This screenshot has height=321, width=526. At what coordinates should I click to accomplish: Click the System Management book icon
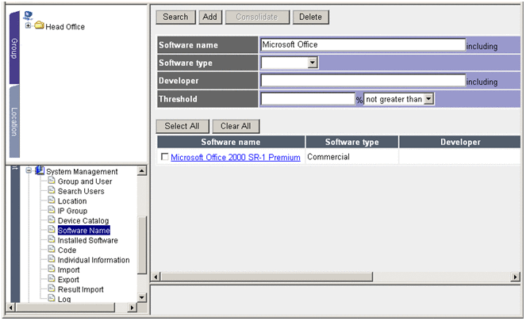40,170
